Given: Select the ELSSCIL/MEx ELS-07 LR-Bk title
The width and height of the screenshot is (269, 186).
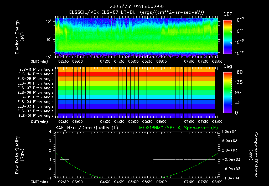Looking at the screenshot, I should click(x=102, y=12).
